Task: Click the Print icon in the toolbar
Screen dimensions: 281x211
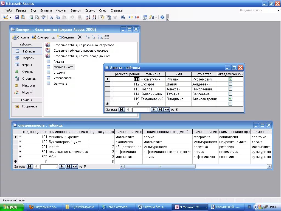Action: coord(31,17)
